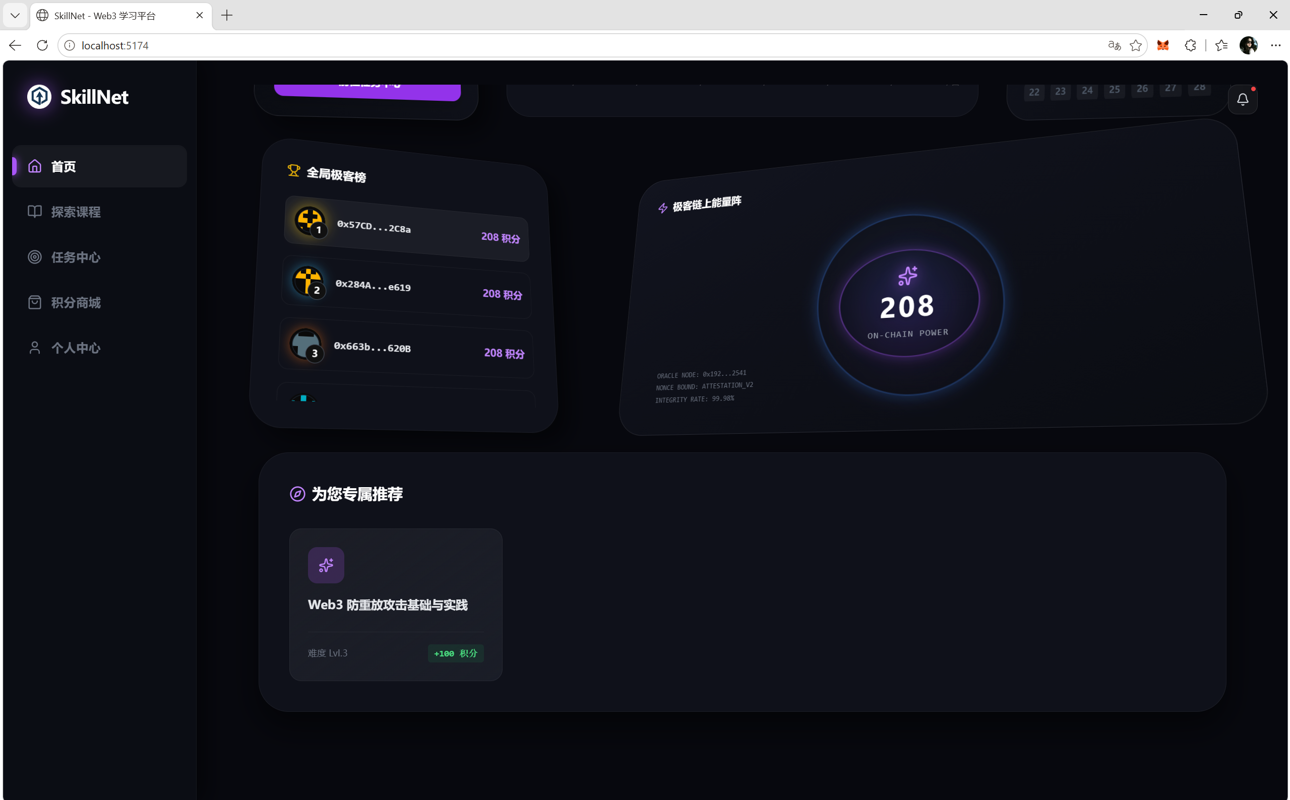Image resolution: width=1290 pixels, height=800 pixels.
Task: Select calendar day 26
Action: pyautogui.click(x=1142, y=89)
